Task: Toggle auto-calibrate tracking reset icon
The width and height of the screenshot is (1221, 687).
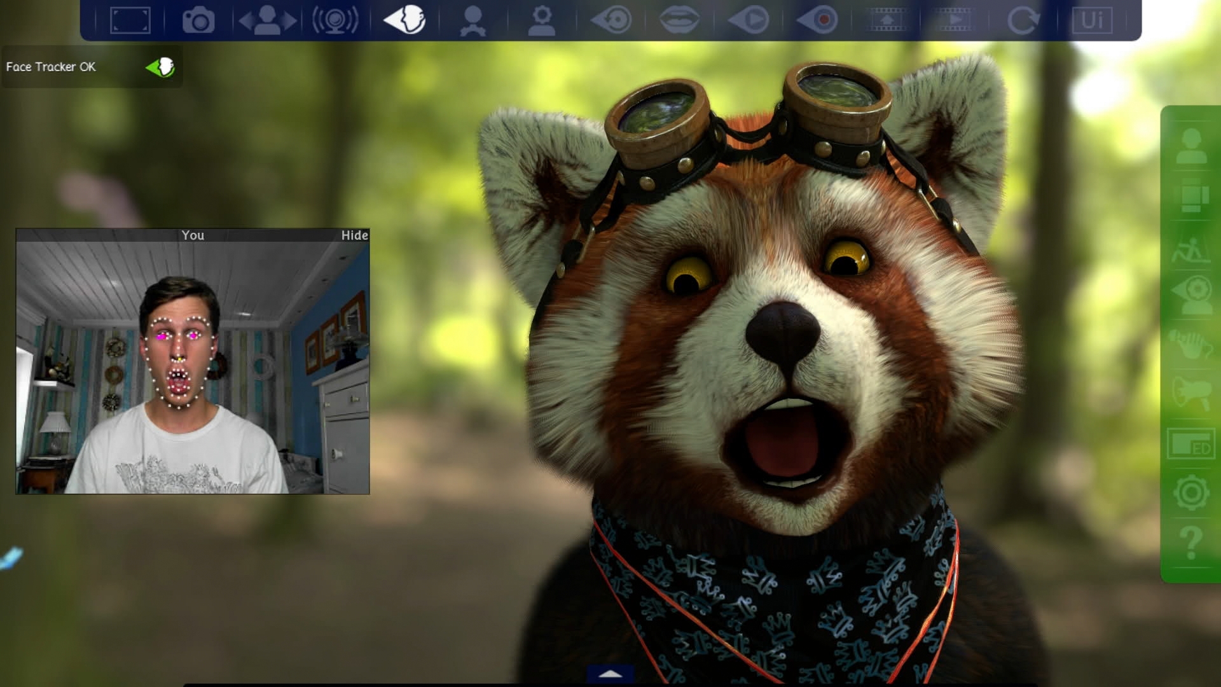Action: coord(611,20)
